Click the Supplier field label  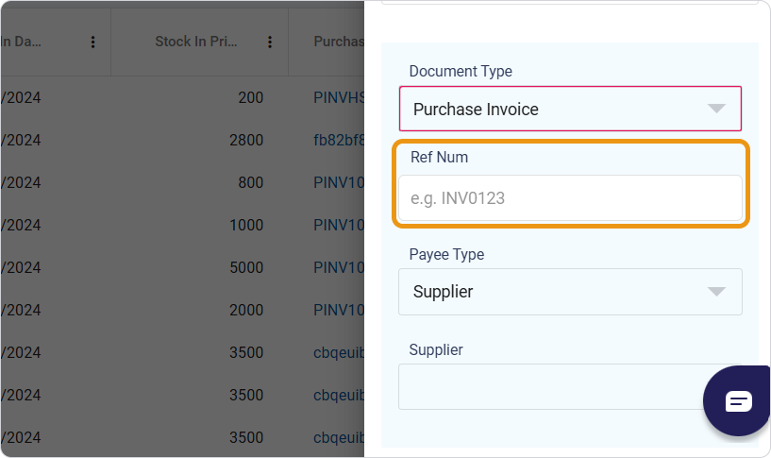pos(436,349)
